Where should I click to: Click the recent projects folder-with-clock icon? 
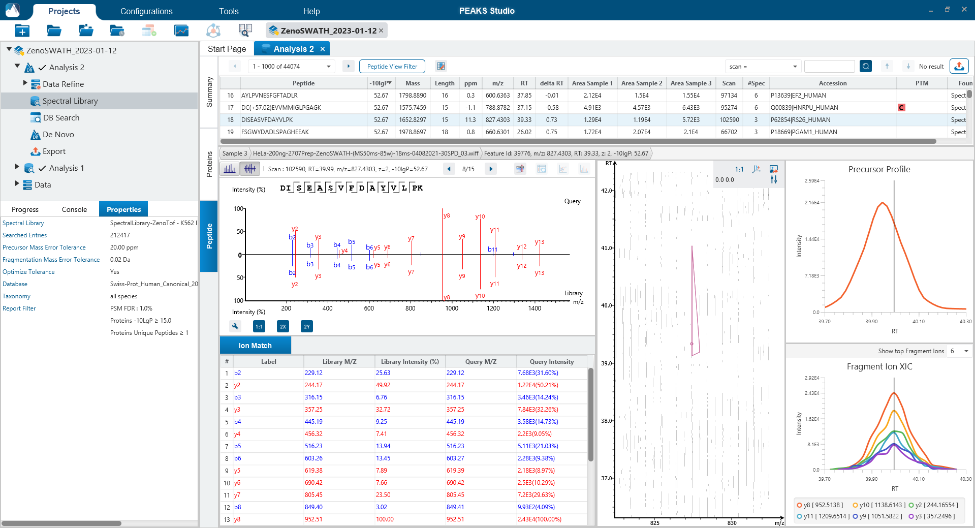pos(117,31)
